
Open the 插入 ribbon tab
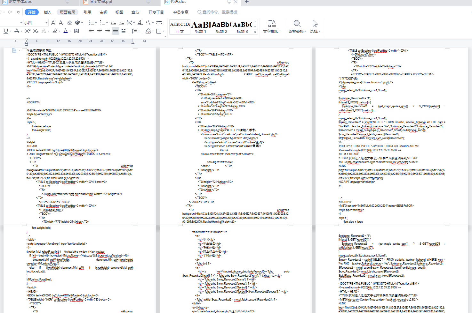tap(47, 12)
